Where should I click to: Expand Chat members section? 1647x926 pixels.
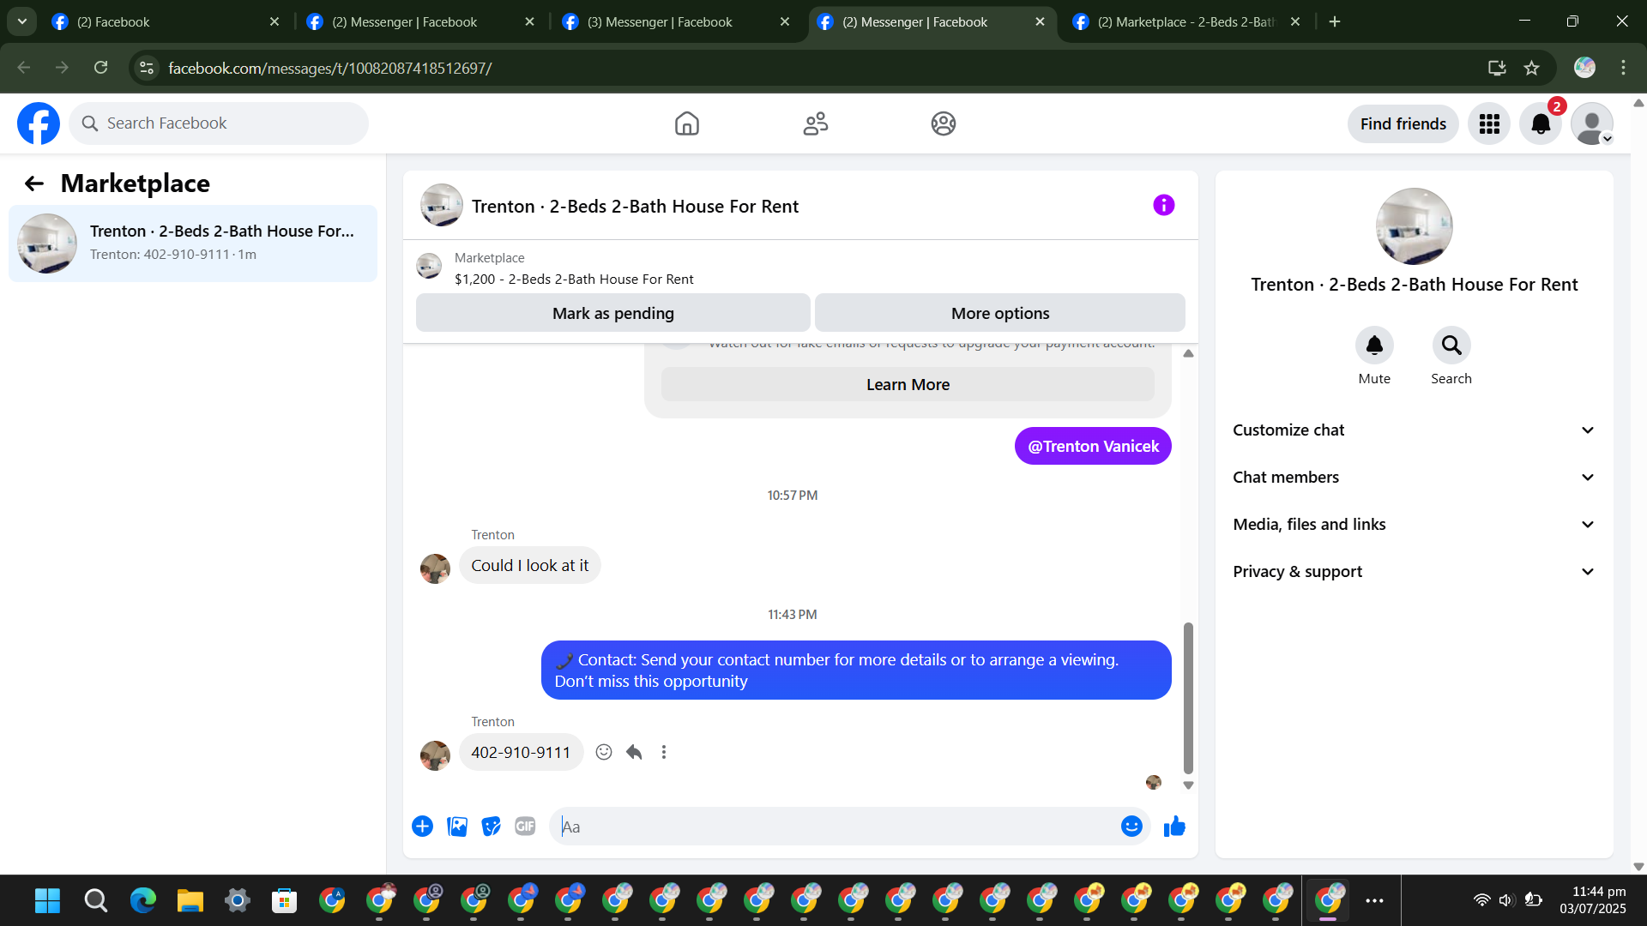click(1414, 478)
